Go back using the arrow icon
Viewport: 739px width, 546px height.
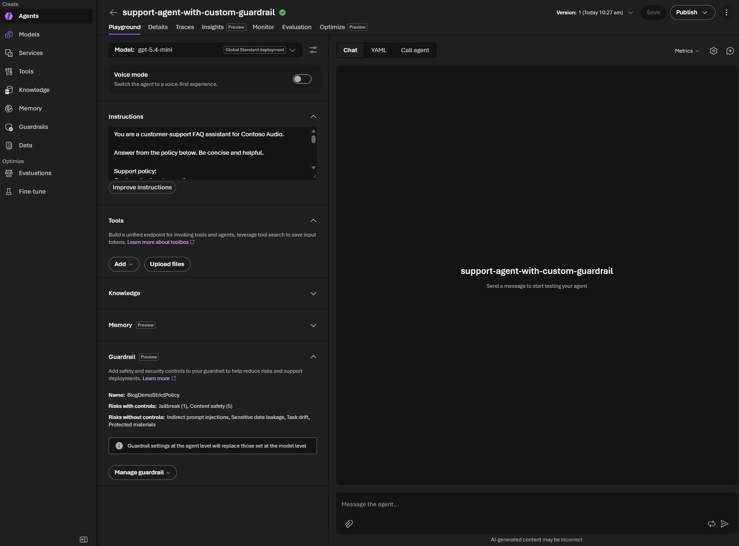click(x=114, y=12)
